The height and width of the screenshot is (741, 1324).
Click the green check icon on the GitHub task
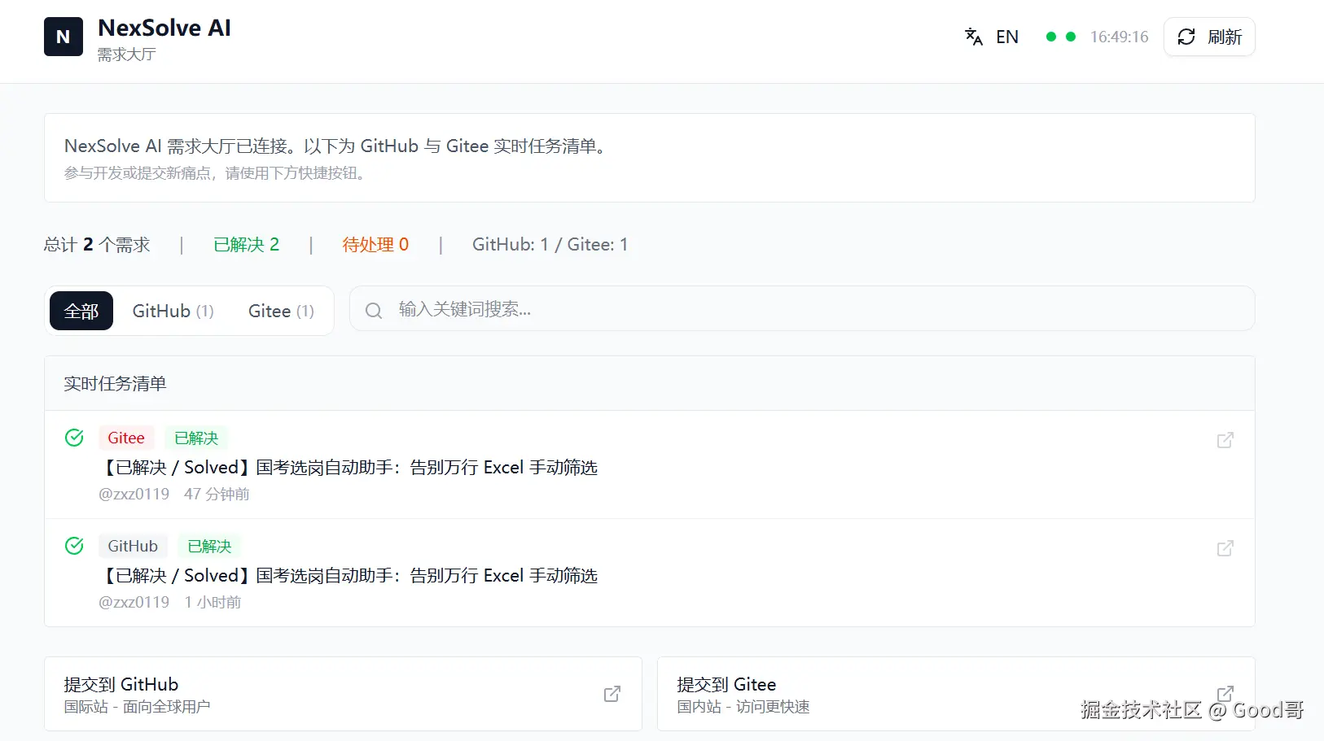[74, 545]
